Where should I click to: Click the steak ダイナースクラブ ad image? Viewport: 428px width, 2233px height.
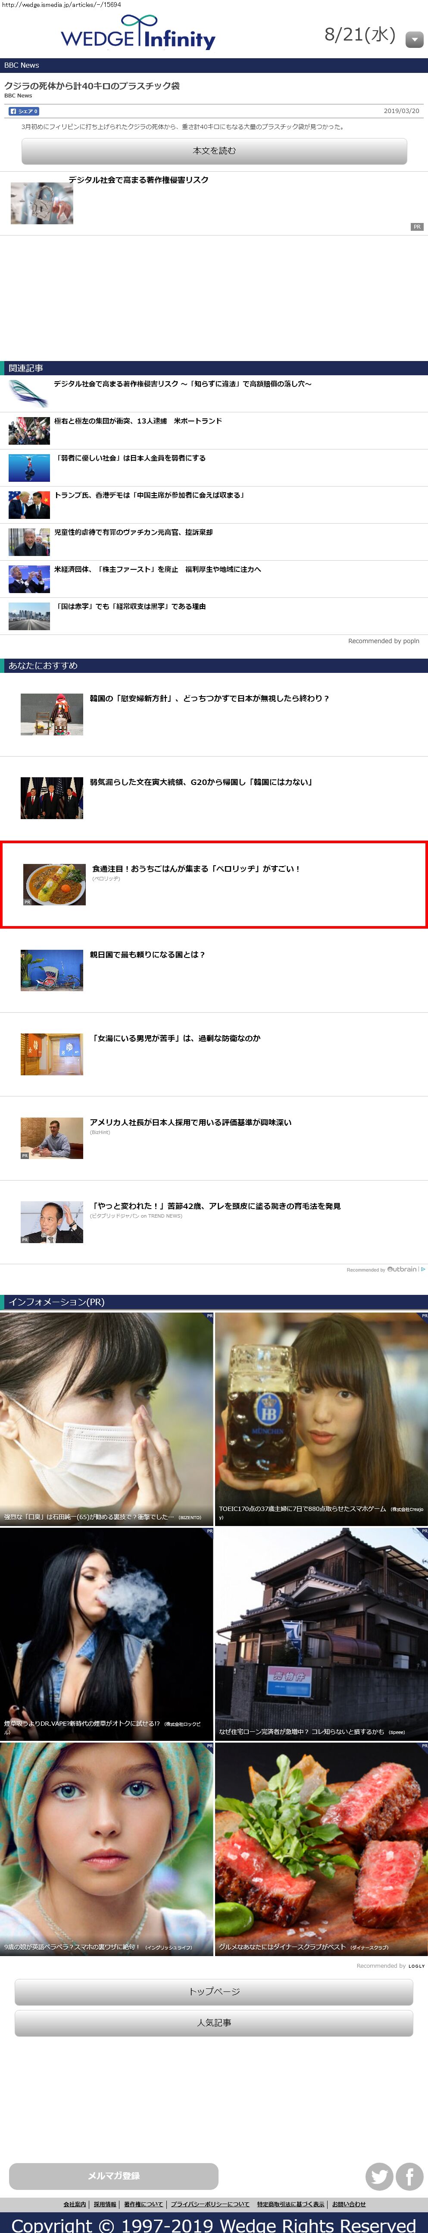[322, 1849]
